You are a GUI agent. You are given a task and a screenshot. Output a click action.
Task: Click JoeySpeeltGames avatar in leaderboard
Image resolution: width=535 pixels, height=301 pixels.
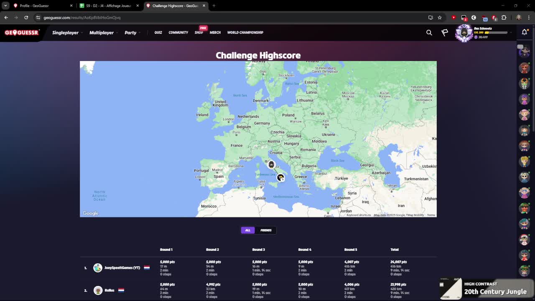click(98, 268)
